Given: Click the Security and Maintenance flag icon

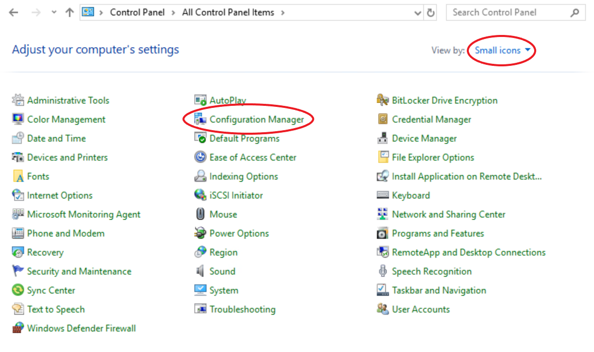Looking at the screenshot, I should [18, 271].
